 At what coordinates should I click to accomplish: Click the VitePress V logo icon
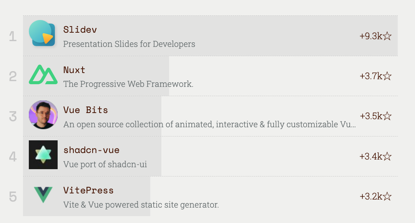click(43, 195)
